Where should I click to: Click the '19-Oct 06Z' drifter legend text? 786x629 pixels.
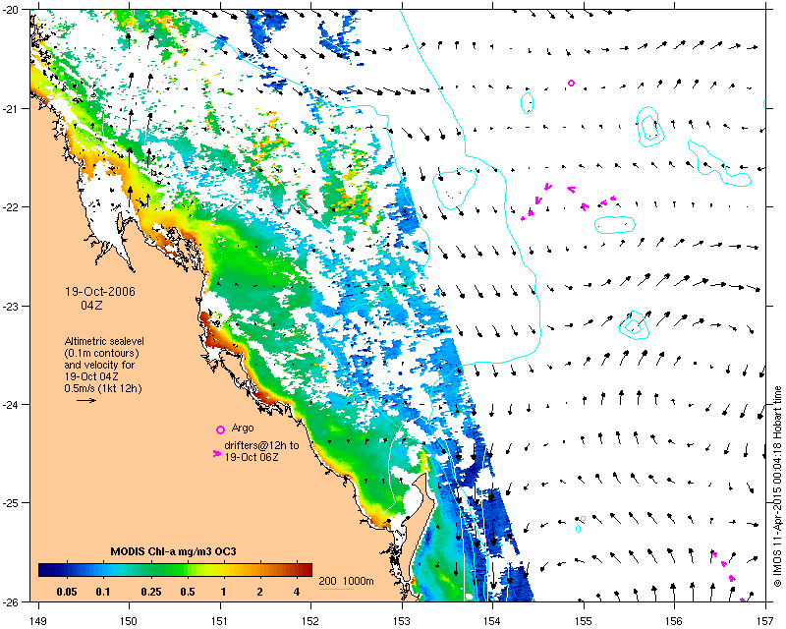coord(252,457)
